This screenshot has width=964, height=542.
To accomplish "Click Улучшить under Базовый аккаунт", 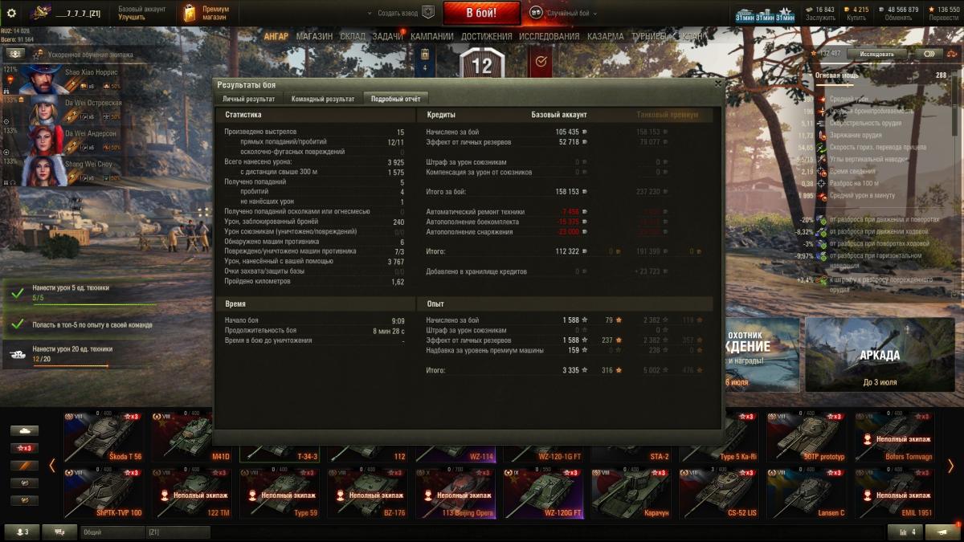I will 132,17.
